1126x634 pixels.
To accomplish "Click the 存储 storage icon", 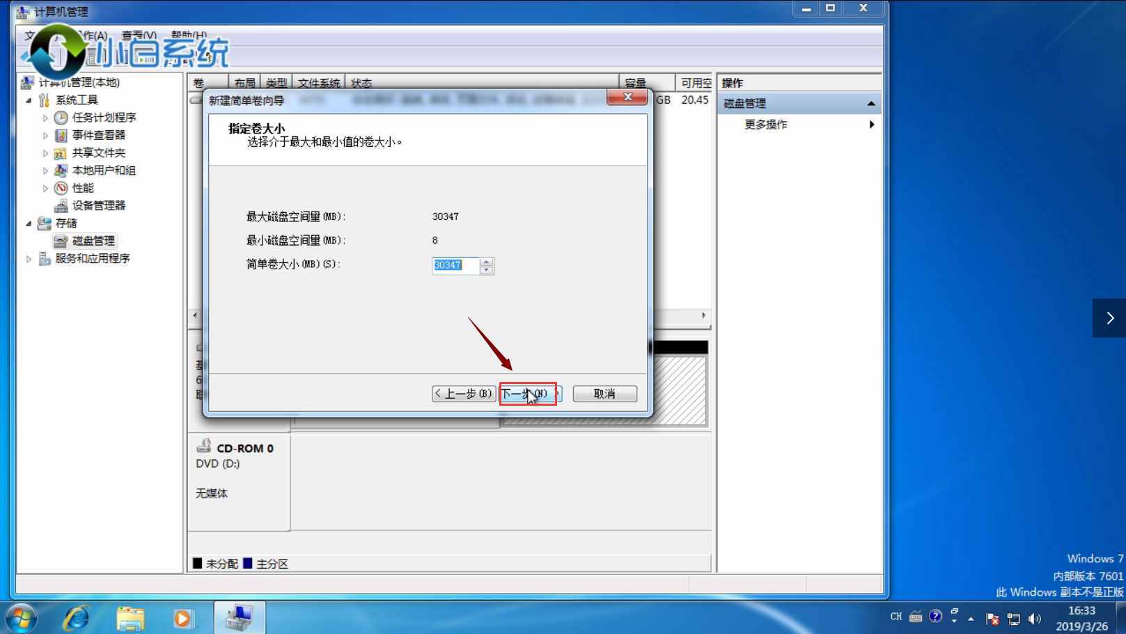I will [45, 223].
